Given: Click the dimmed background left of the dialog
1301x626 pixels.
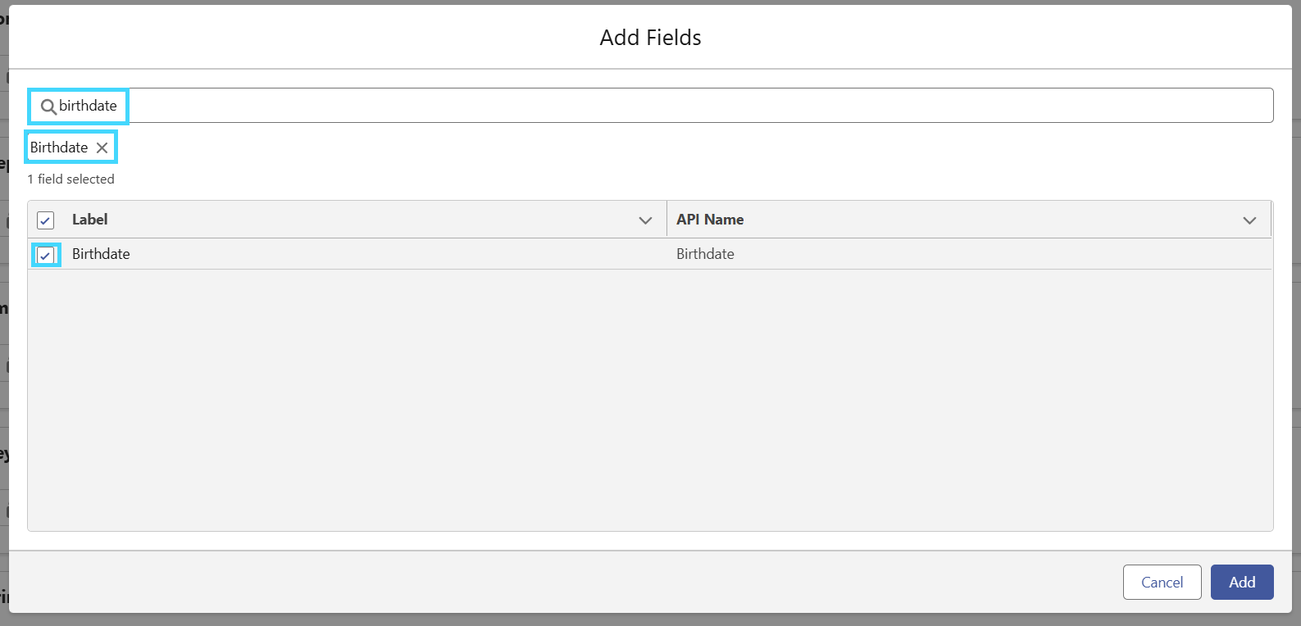Looking at the screenshot, I should (x=3, y=328).
